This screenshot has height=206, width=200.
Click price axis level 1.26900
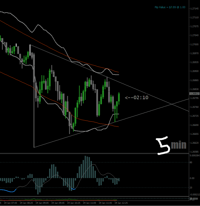(194, 71)
